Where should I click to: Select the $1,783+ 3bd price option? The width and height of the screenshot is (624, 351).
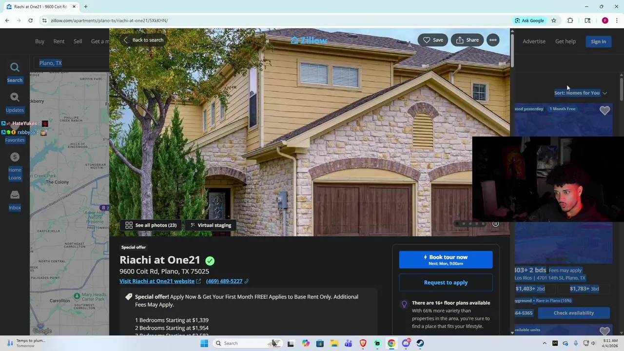[584, 289]
